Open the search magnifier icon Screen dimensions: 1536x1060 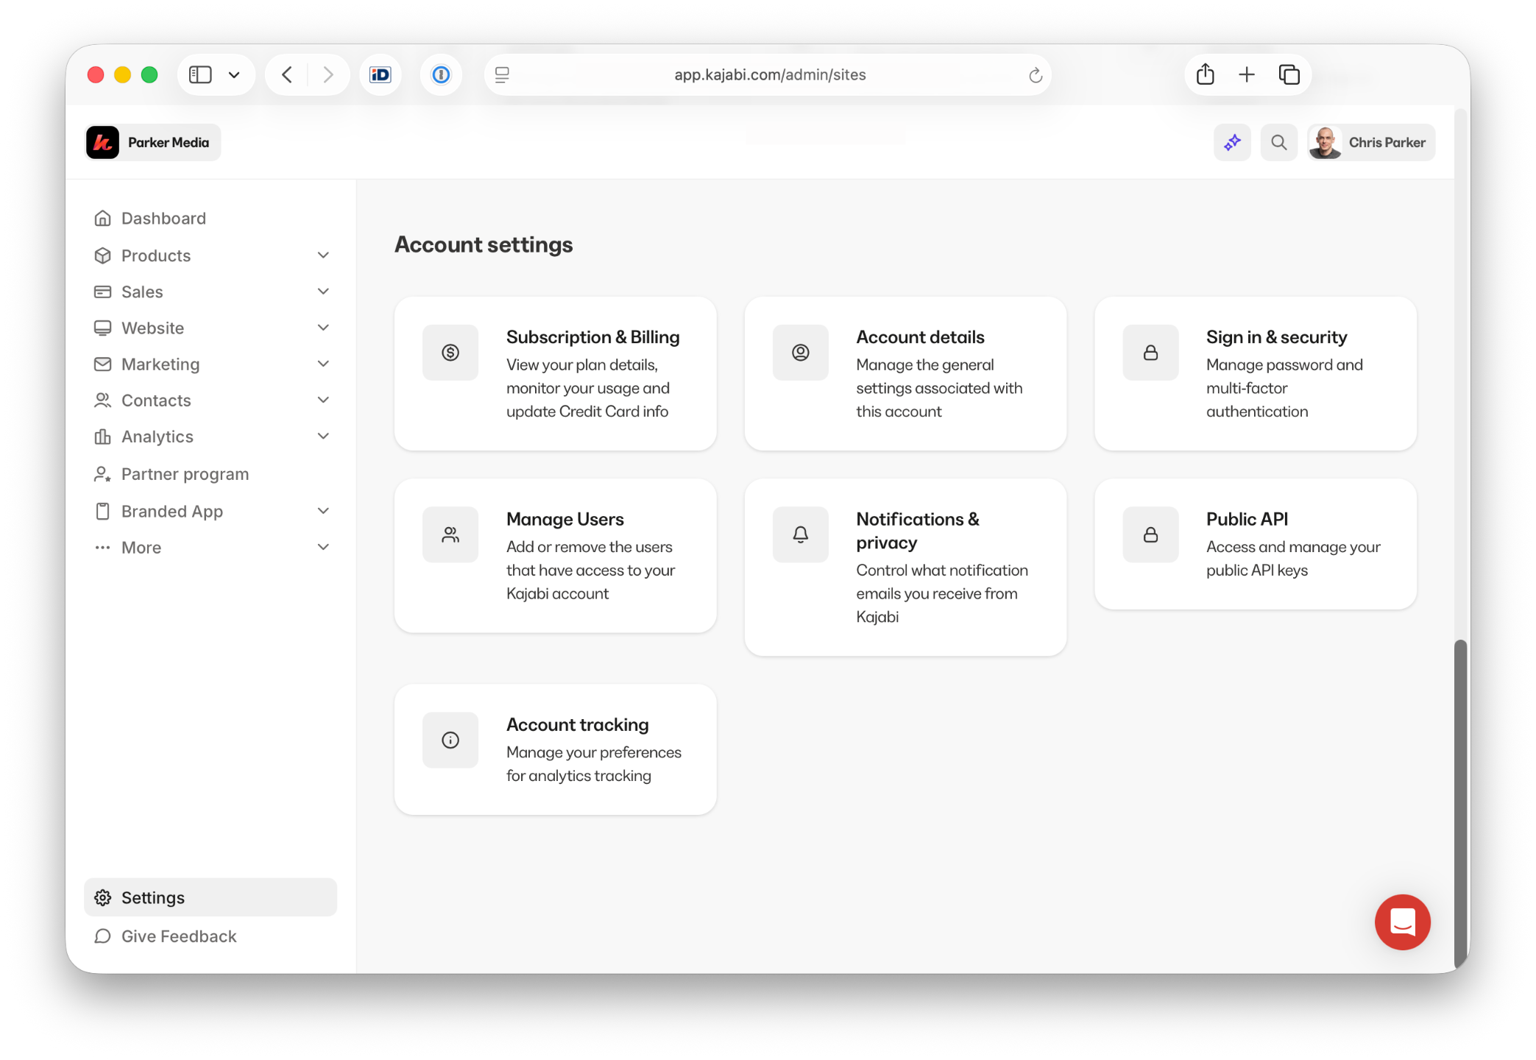1278,142
